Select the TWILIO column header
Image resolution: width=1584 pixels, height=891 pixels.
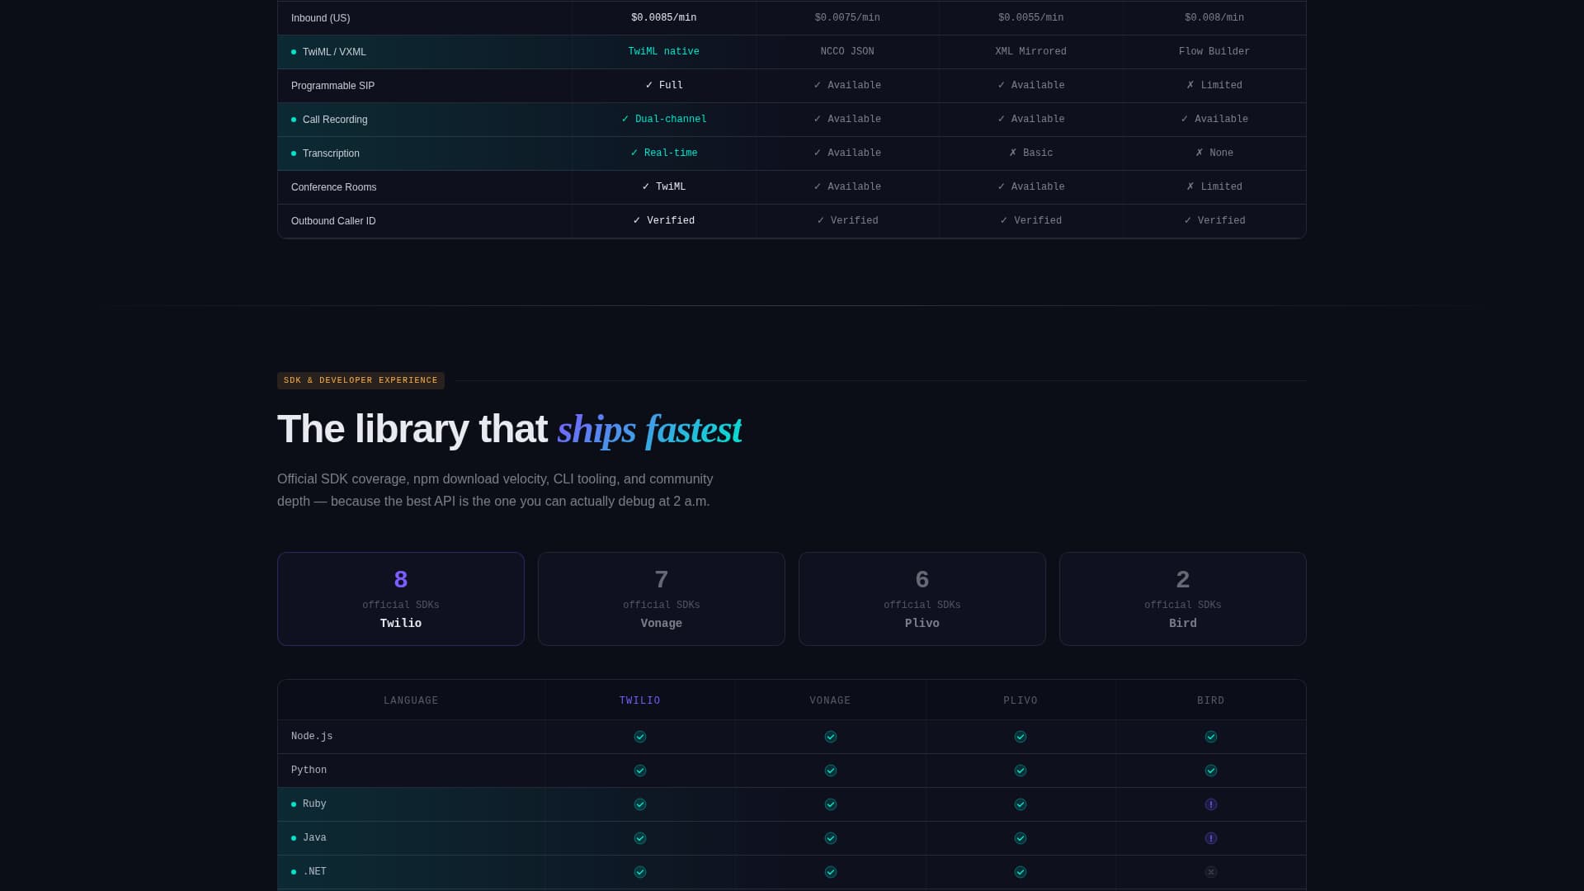pyautogui.click(x=640, y=700)
